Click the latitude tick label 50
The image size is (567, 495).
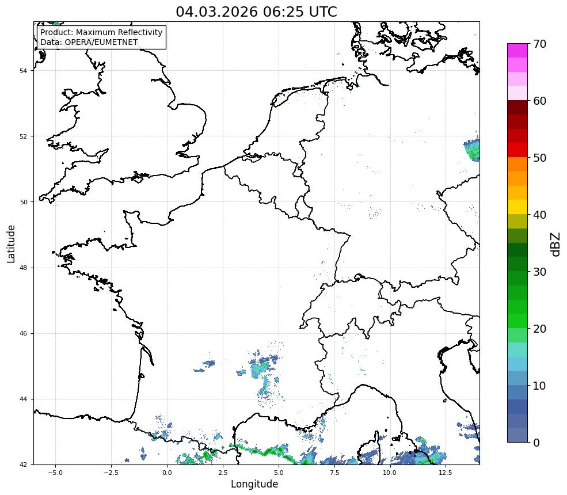(x=23, y=202)
